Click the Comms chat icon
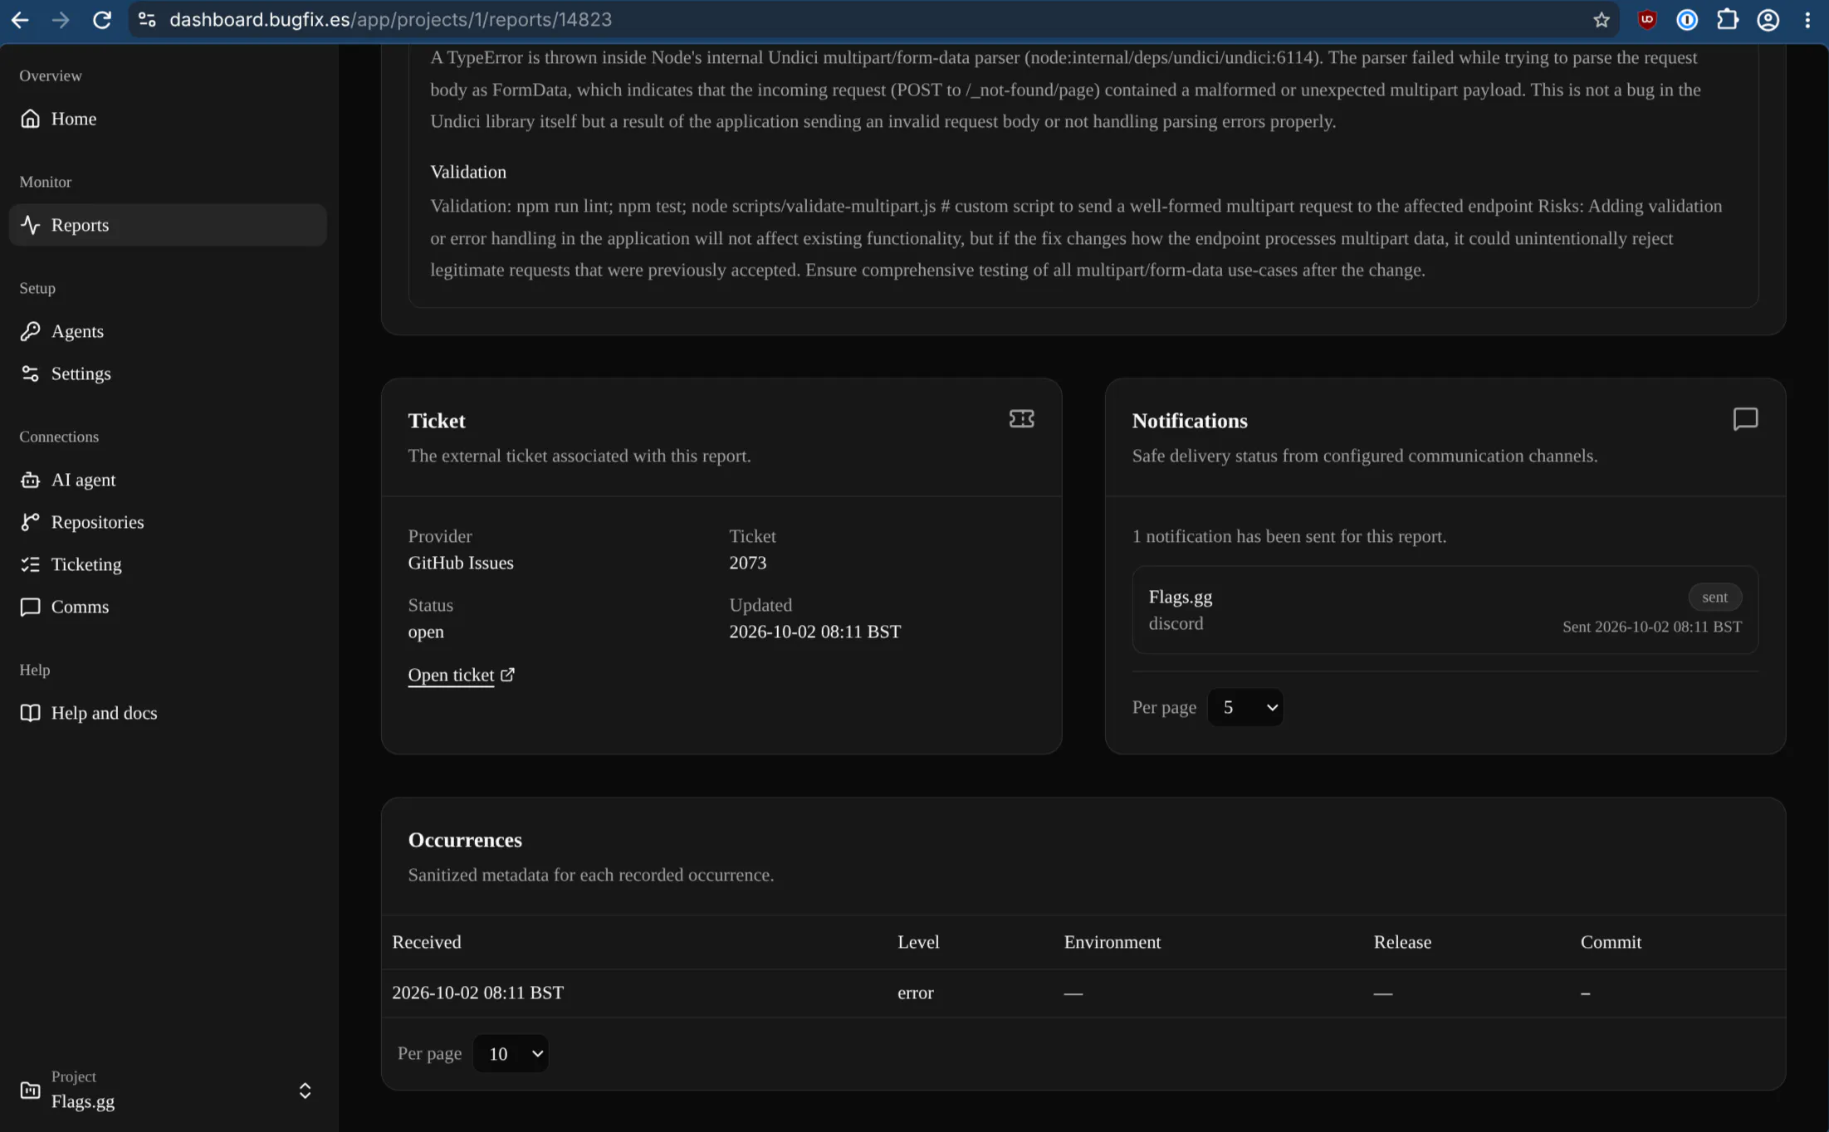Screen dimensions: 1829x1132 [x=30, y=607]
